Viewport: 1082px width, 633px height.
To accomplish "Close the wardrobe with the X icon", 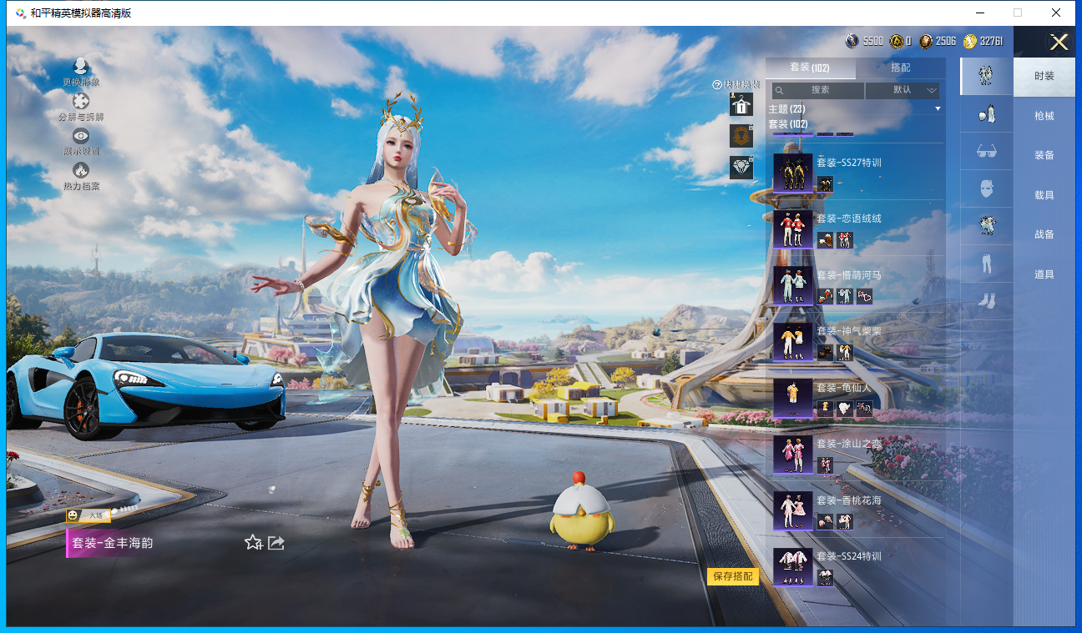I will [1059, 43].
